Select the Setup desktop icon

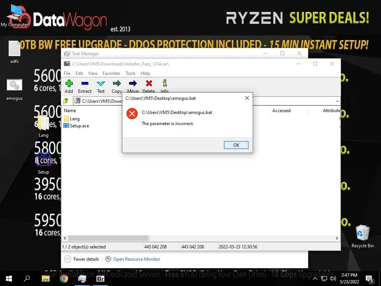pos(43,163)
